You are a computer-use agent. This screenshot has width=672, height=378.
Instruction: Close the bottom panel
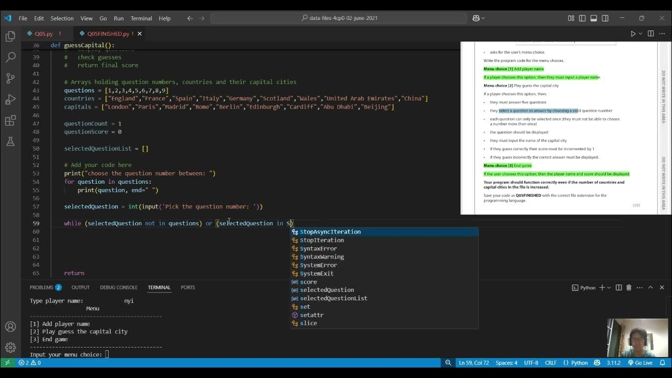tap(662, 287)
